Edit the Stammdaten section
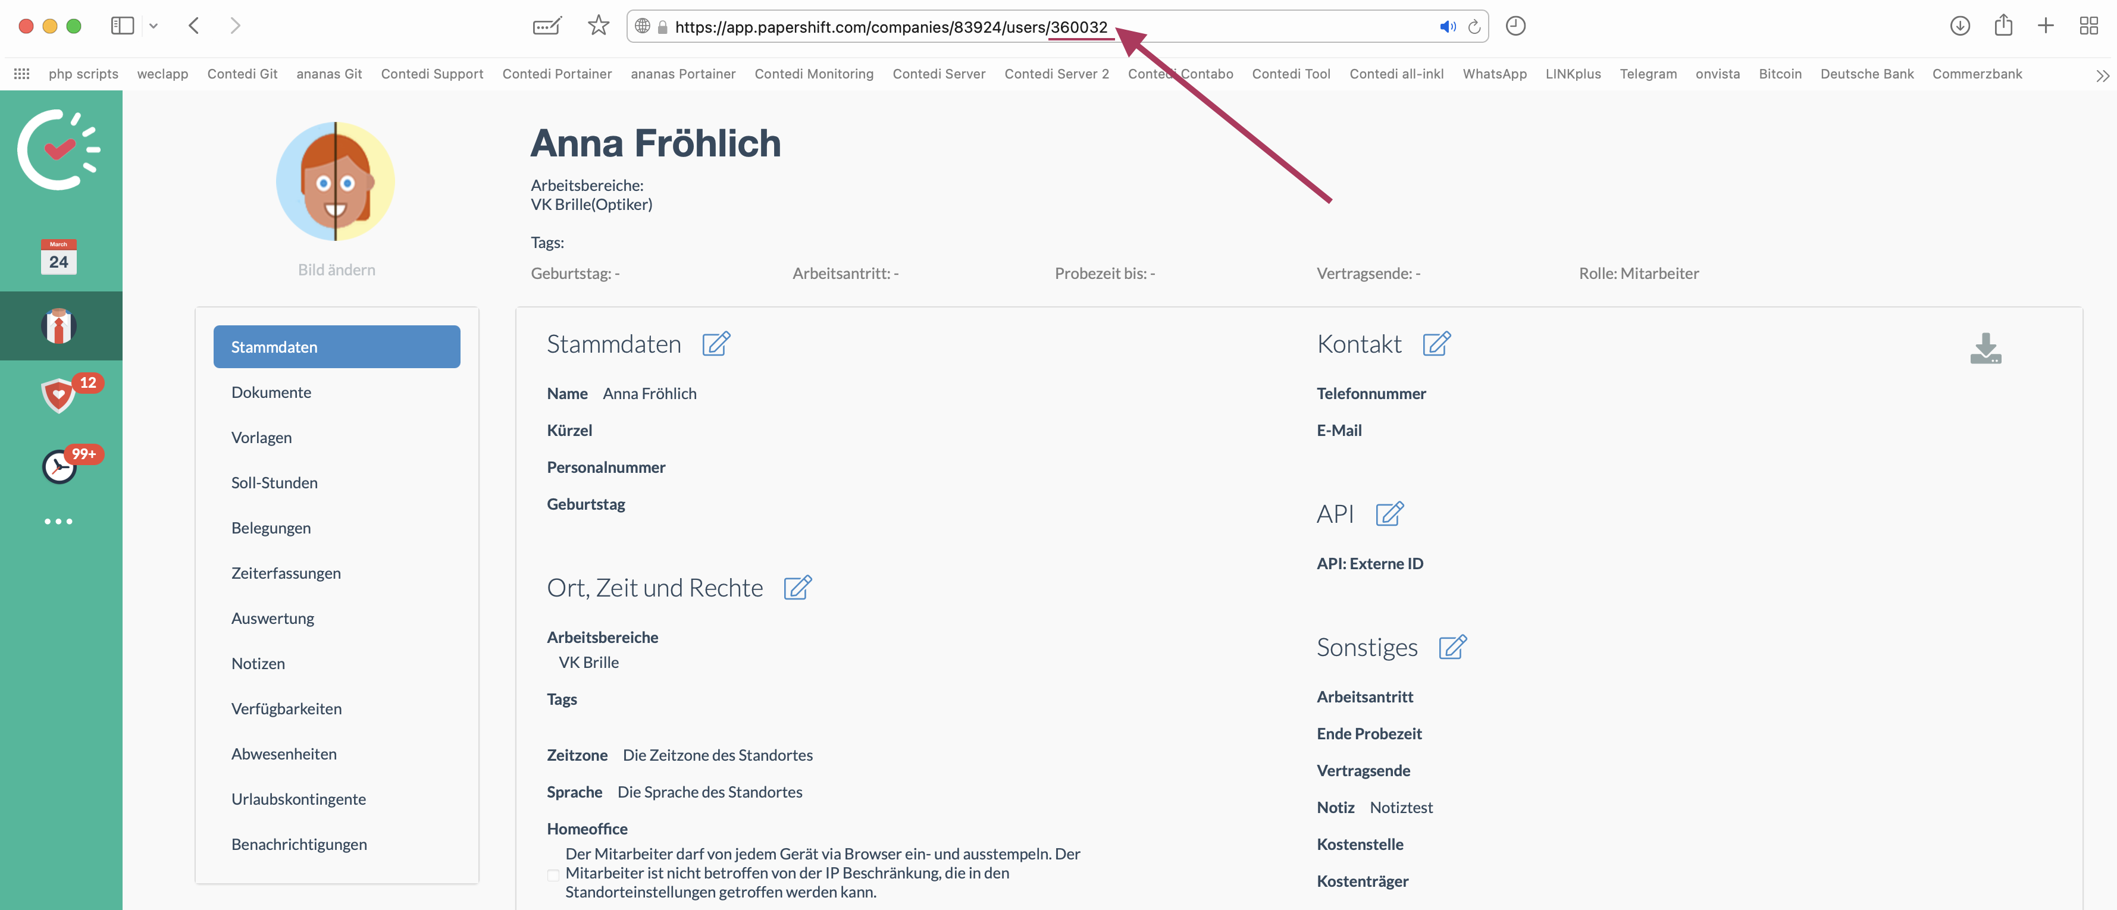This screenshot has height=910, width=2117. 716,344
